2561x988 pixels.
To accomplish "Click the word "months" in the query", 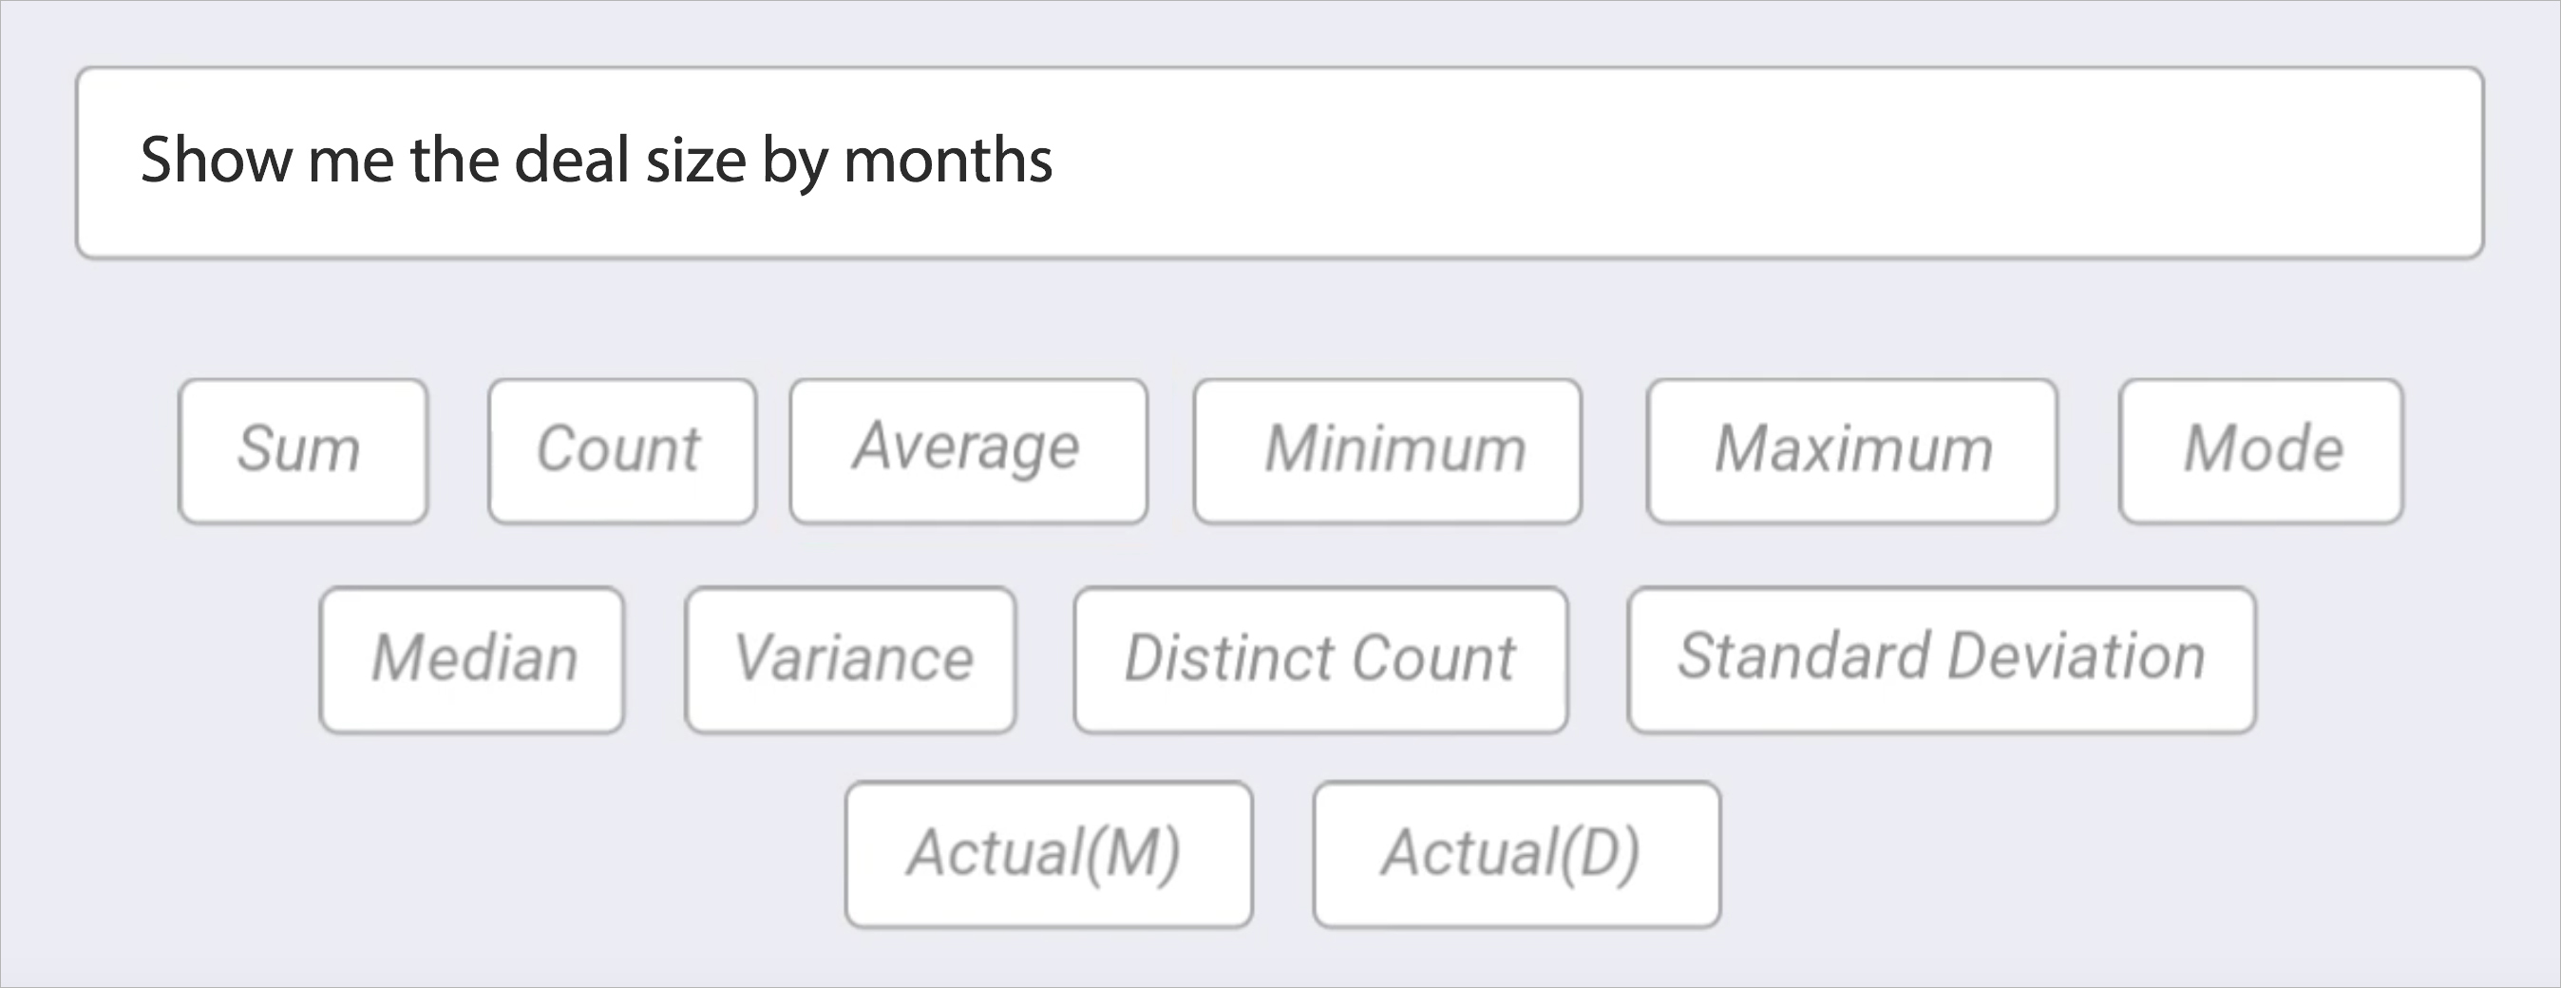I will tap(947, 161).
